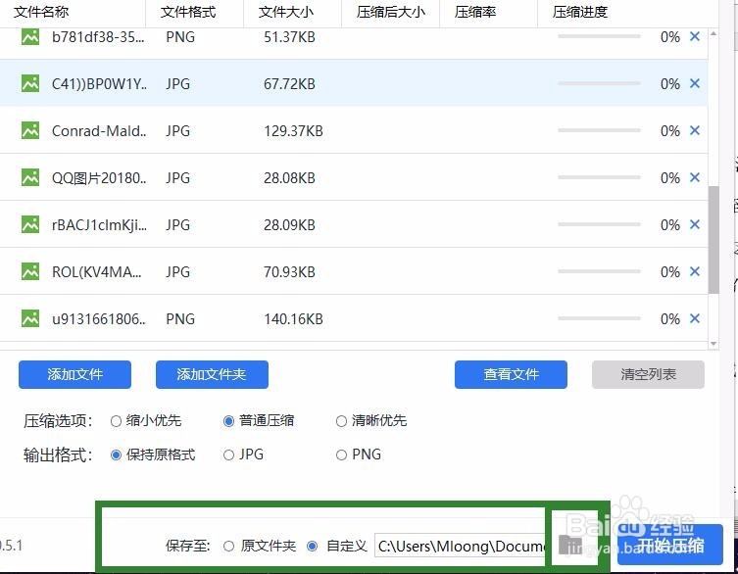Remove b781df38 PNG file from list
Viewport: 738px width, 574px height.
point(695,36)
